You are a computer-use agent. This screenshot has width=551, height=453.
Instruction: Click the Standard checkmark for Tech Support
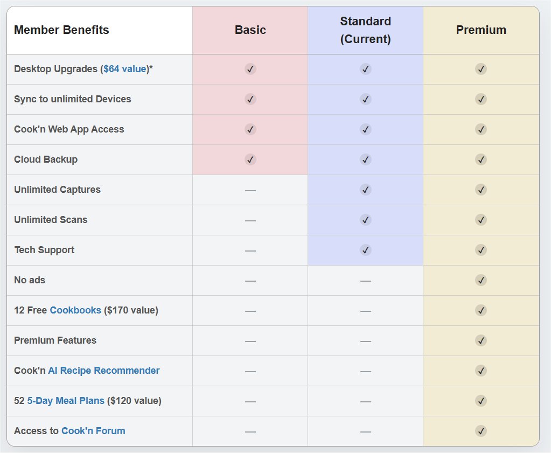(365, 250)
